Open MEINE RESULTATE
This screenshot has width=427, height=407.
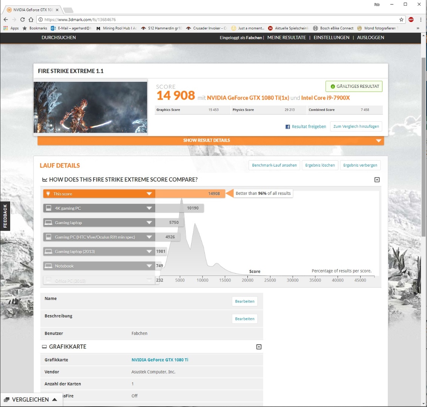click(286, 38)
